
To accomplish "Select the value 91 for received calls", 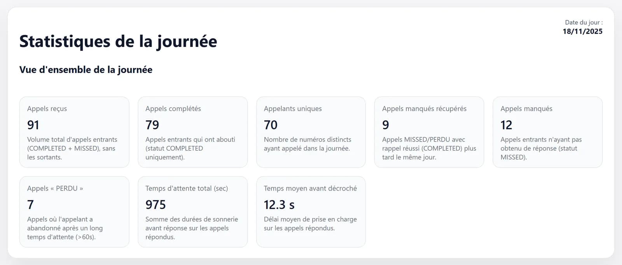I will click(x=33, y=125).
